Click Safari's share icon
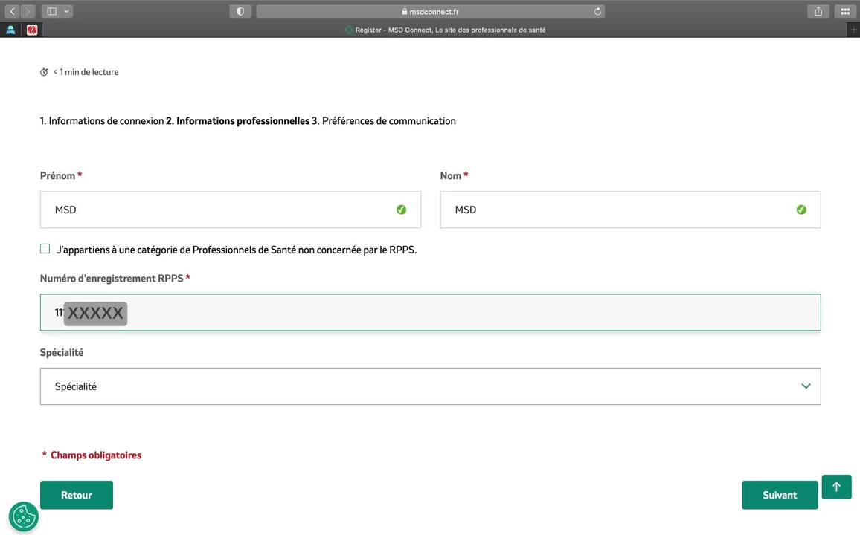The height and width of the screenshot is (535, 860). click(x=818, y=11)
